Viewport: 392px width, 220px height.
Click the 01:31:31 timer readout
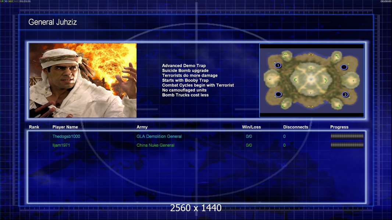[x=25, y=1]
